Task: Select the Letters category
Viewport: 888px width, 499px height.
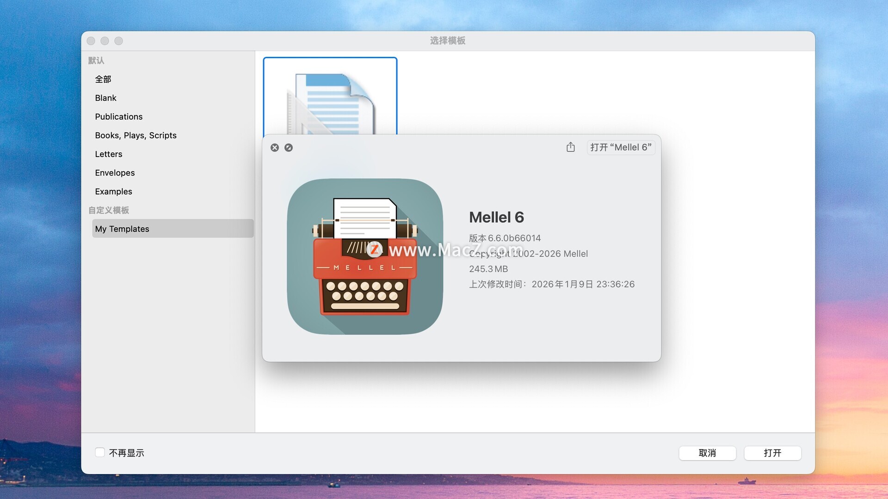Action: [x=109, y=154]
